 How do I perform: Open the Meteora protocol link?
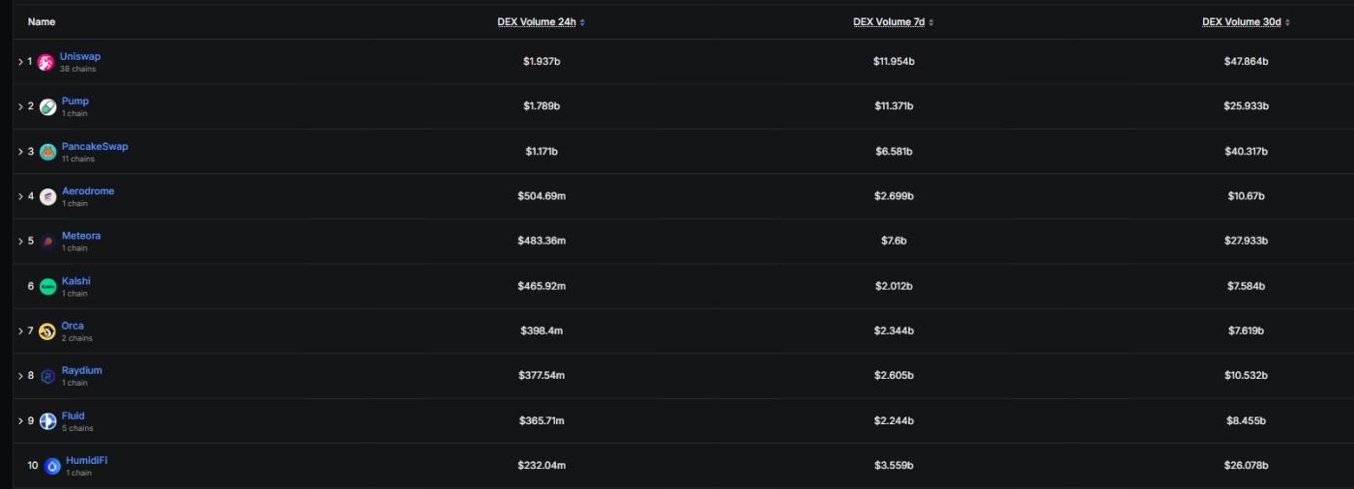pos(81,236)
